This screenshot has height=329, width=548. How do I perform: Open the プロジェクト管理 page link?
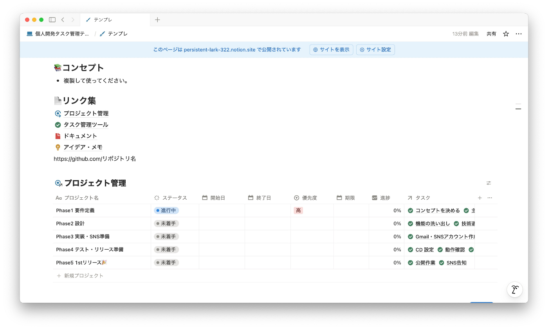pos(86,114)
